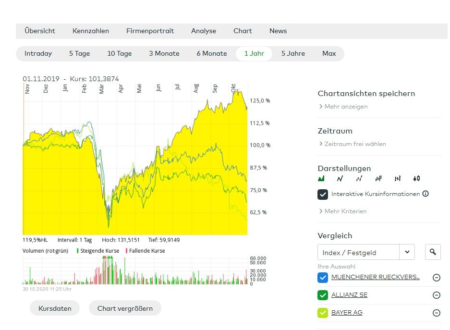450x330 pixels.
Task: Toggle Interaktive Kursinformationen checkbox
Action: point(323,195)
